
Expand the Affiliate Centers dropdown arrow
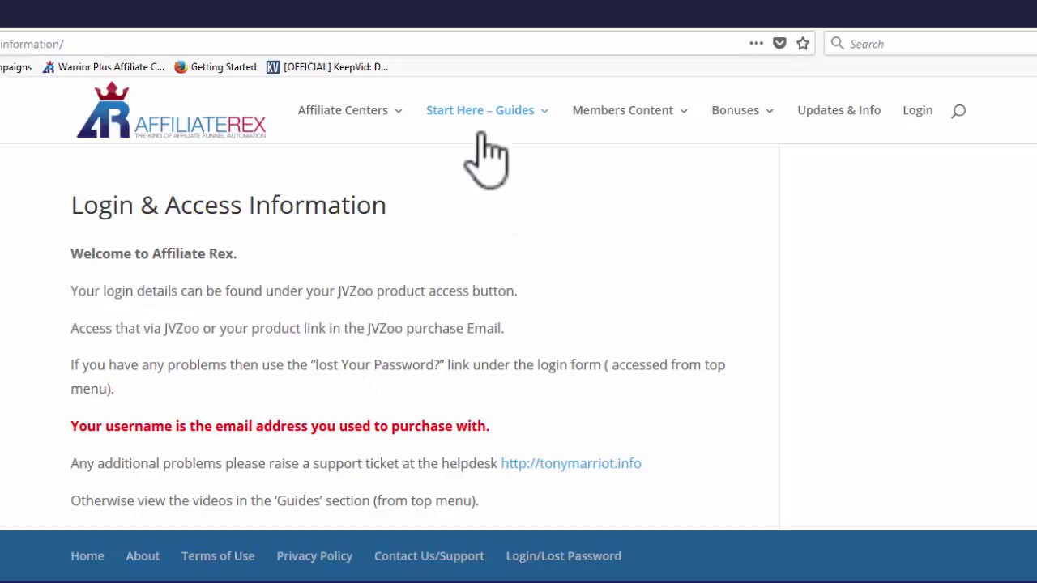[x=398, y=111]
